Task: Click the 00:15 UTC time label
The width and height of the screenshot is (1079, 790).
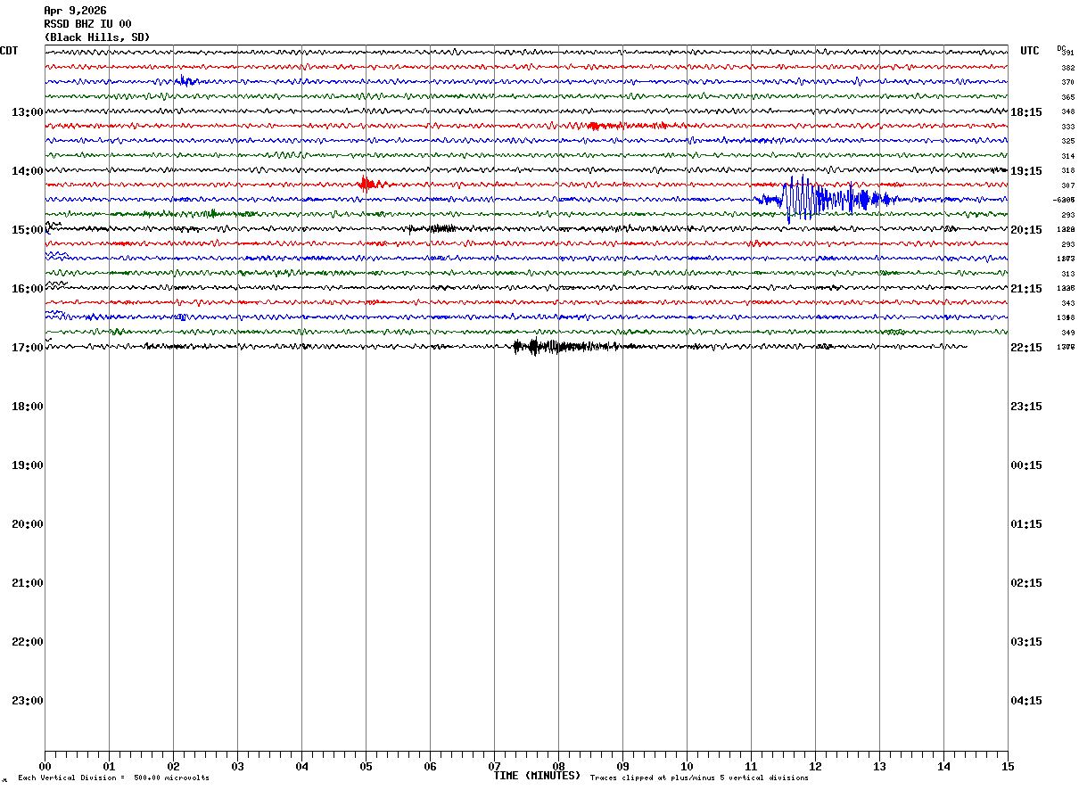Action: click(1026, 465)
